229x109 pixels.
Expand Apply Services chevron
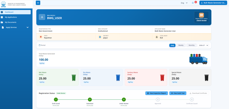(x=27, y=28)
